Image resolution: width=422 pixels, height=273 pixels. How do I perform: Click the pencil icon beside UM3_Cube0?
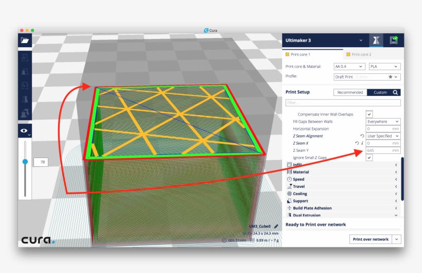[276, 226]
